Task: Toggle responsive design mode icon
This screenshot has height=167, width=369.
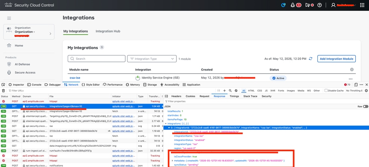Action: [355, 84]
